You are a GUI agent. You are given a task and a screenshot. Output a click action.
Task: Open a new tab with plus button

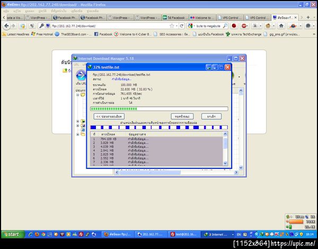pos(308,18)
